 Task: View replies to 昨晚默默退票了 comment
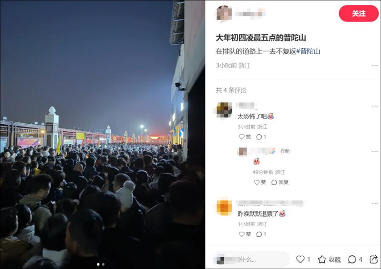tap(261, 234)
